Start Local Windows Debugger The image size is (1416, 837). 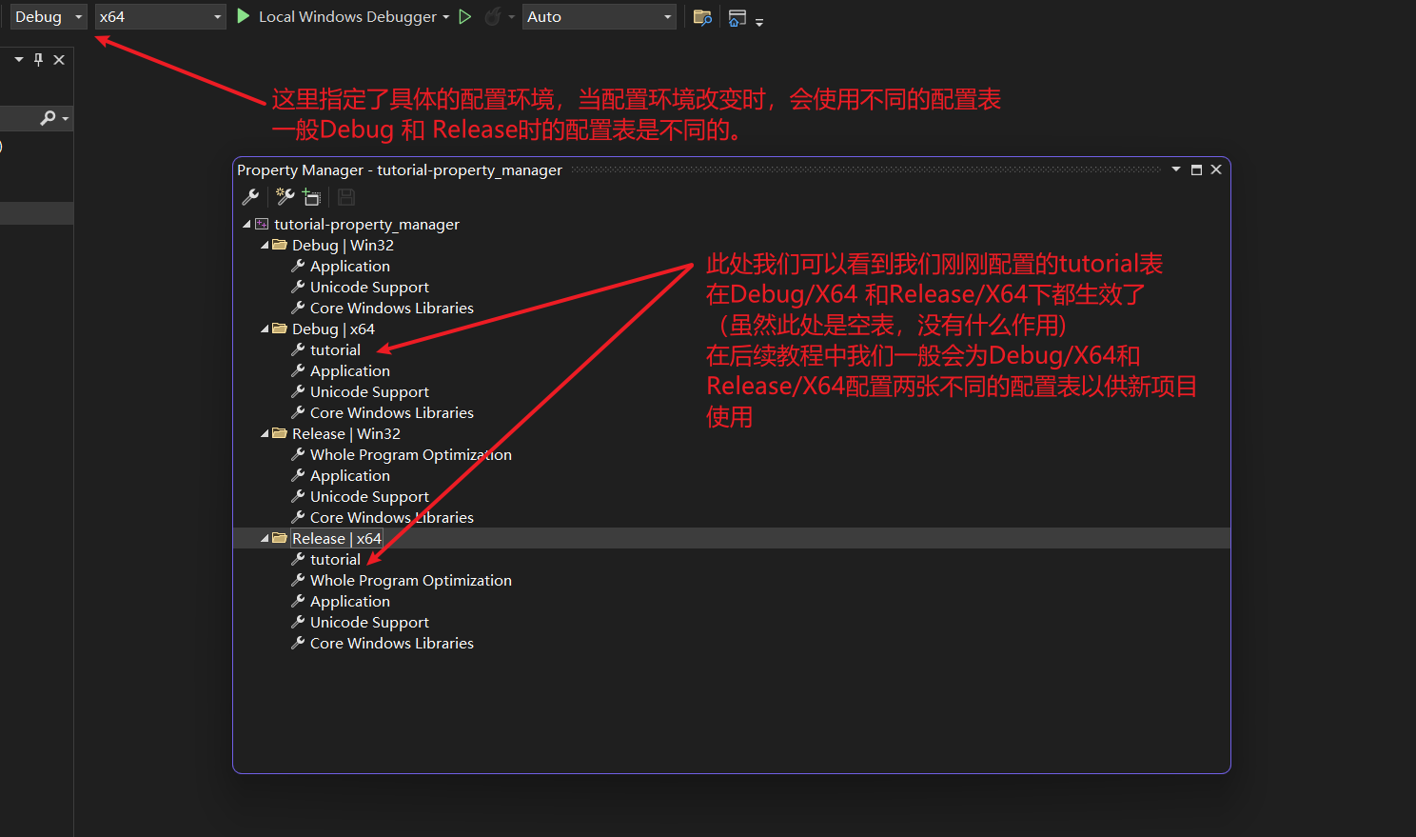tap(337, 17)
